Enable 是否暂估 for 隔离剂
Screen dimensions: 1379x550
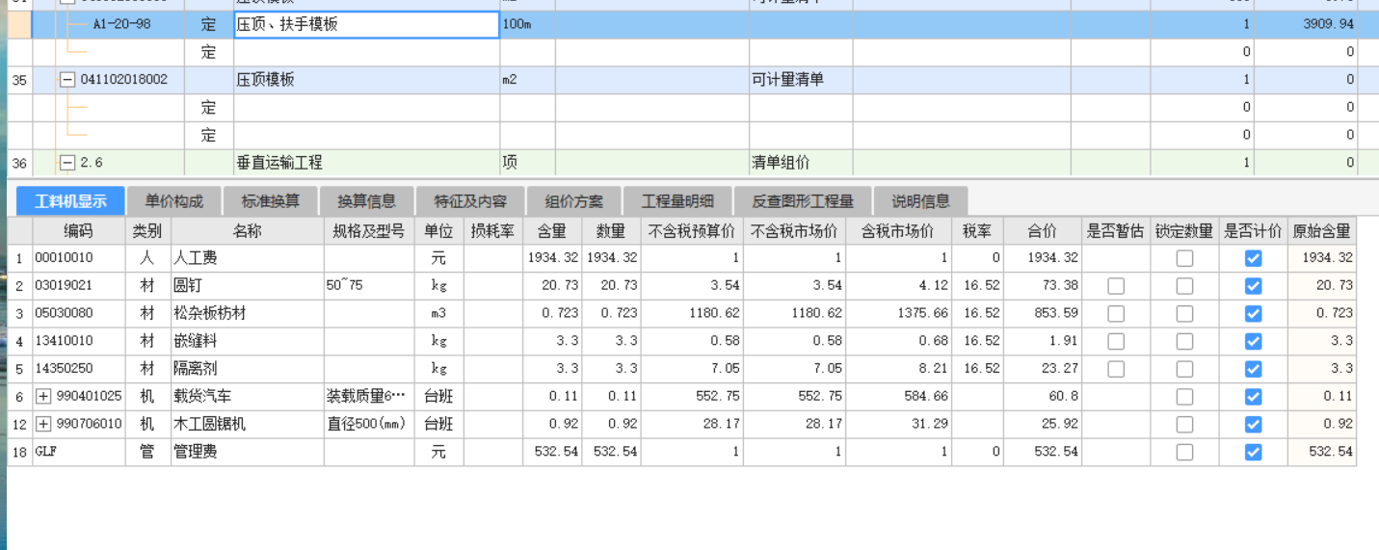1116,369
